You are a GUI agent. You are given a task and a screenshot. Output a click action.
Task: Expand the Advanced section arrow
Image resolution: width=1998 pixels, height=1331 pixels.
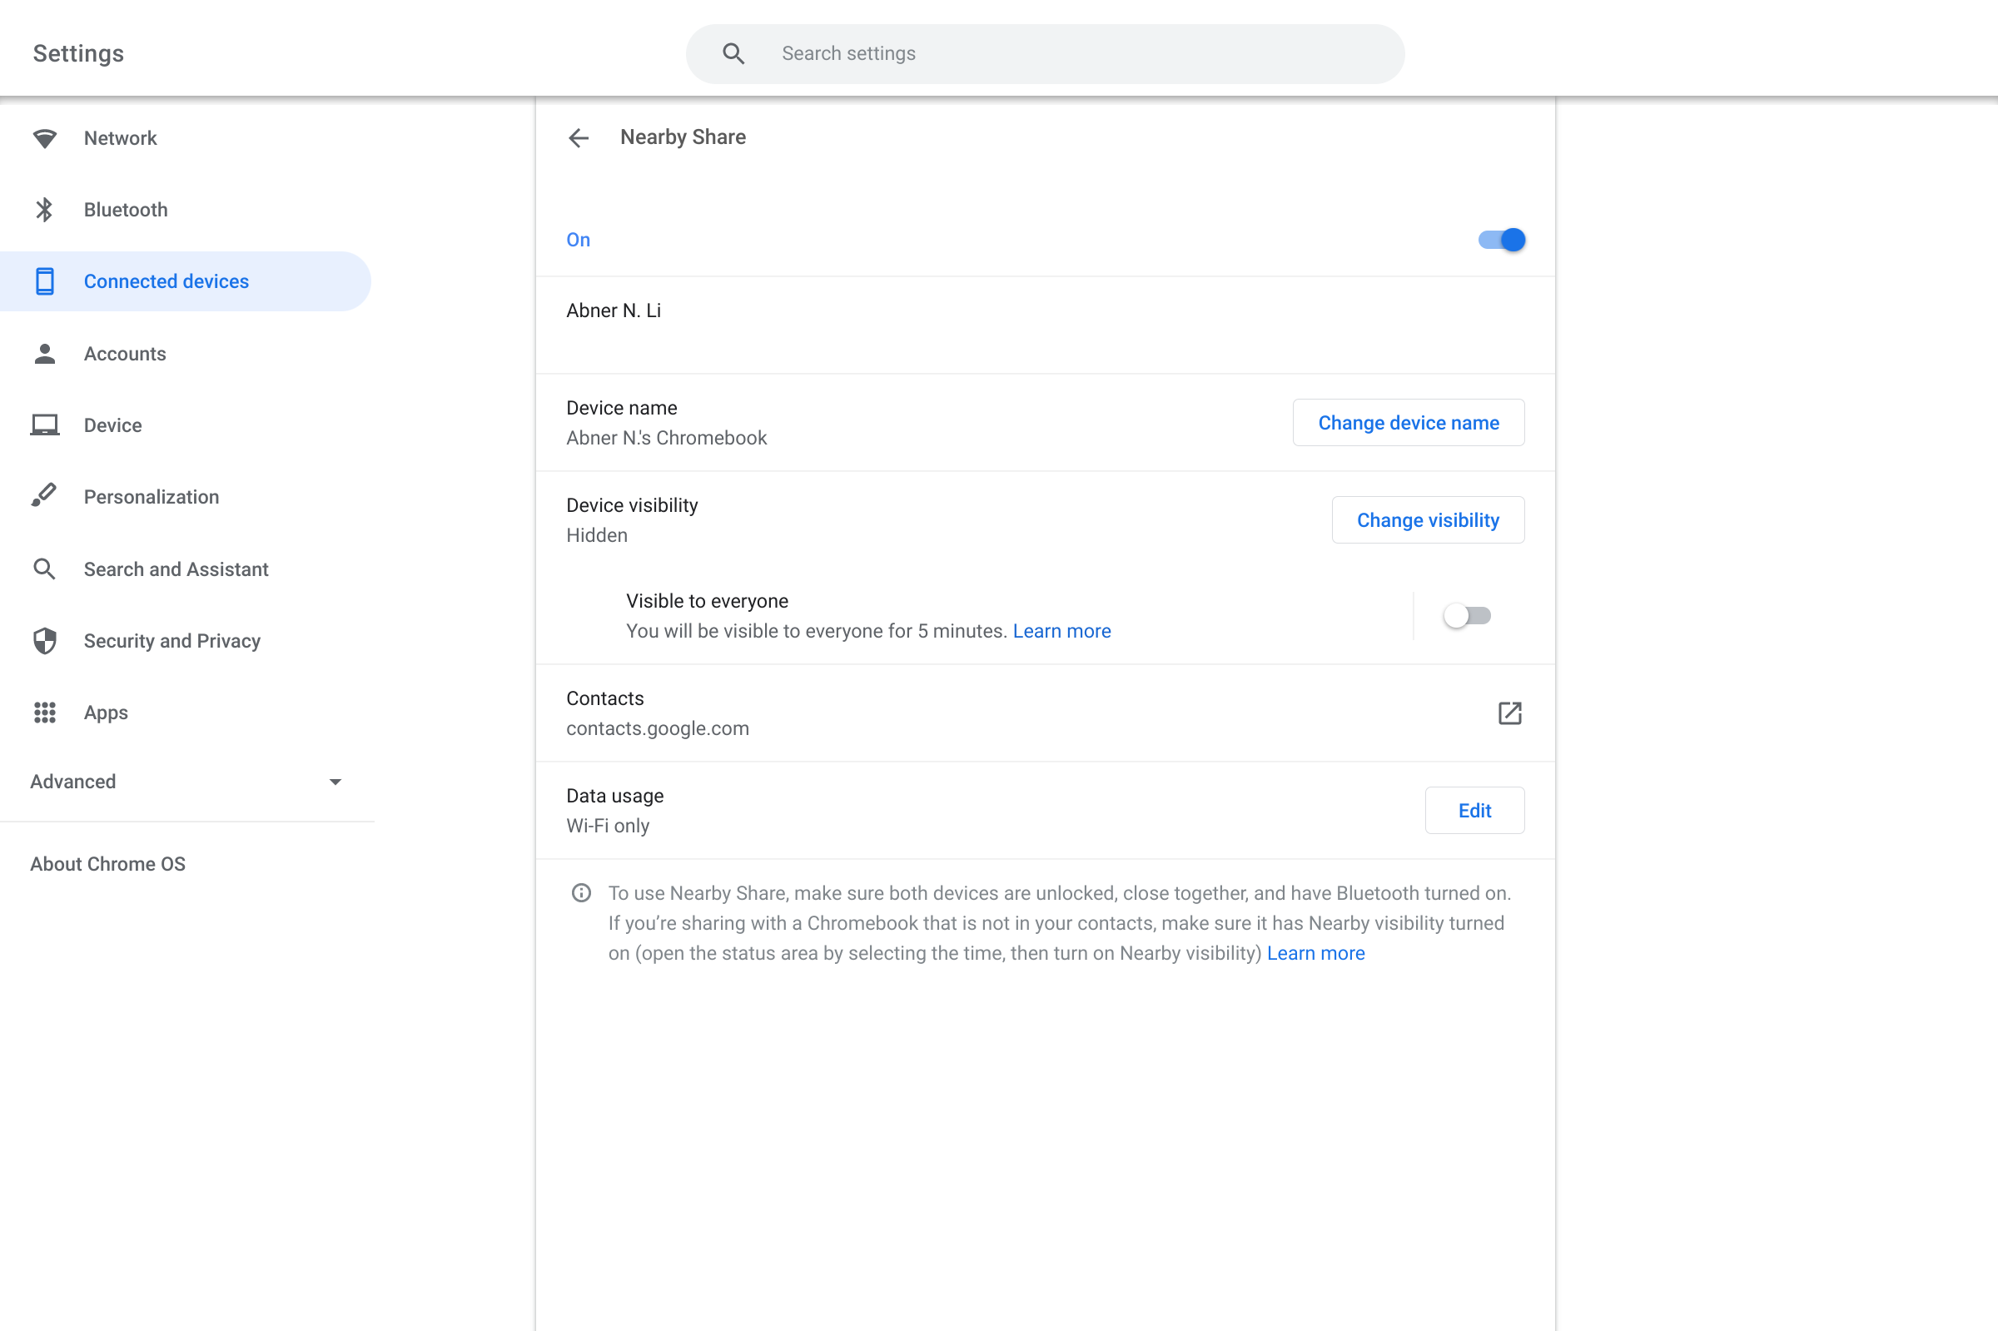click(x=335, y=782)
